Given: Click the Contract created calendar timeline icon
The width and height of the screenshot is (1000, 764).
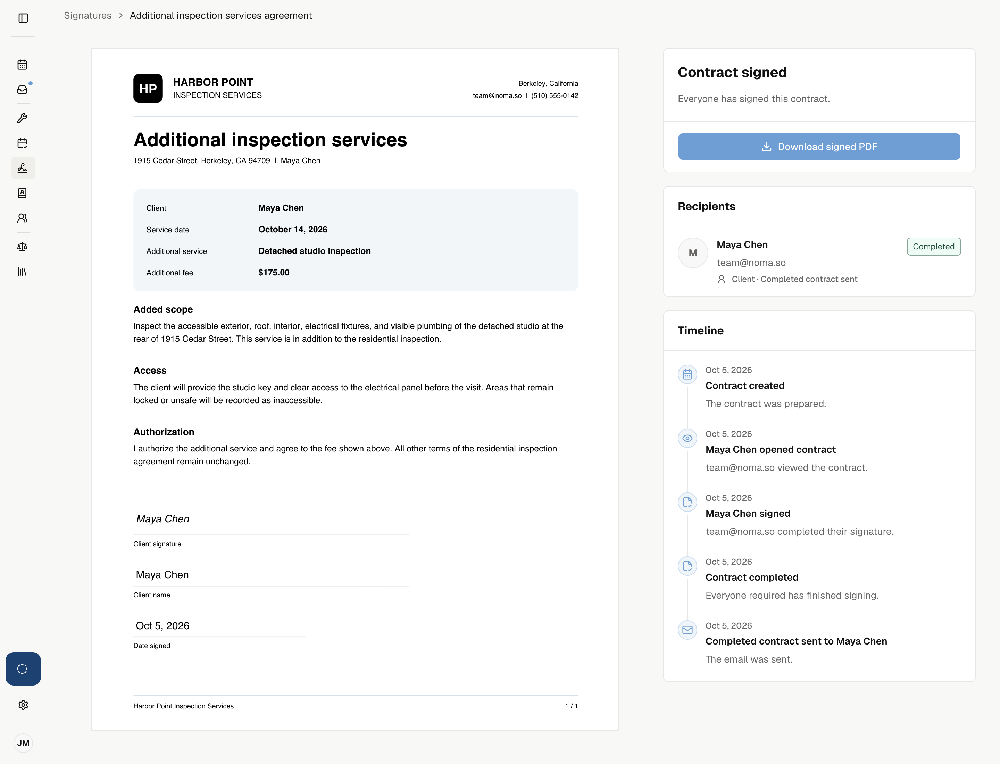Looking at the screenshot, I should tap(687, 374).
